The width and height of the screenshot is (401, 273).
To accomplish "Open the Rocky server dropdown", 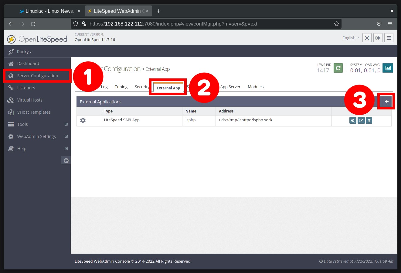I will pyautogui.click(x=24, y=52).
